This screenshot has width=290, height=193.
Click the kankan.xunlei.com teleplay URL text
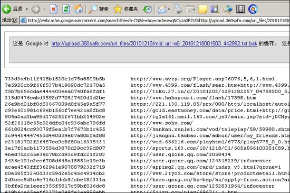[x=210, y=130]
